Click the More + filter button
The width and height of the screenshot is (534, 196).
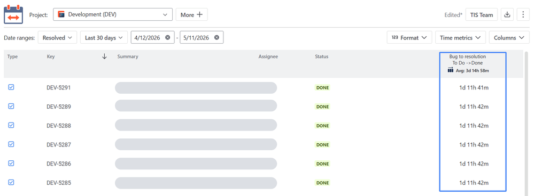point(192,14)
